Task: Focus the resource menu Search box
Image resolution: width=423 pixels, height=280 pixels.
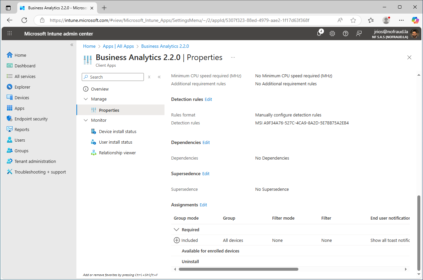Action: pyautogui.click(x=113, y=77)
